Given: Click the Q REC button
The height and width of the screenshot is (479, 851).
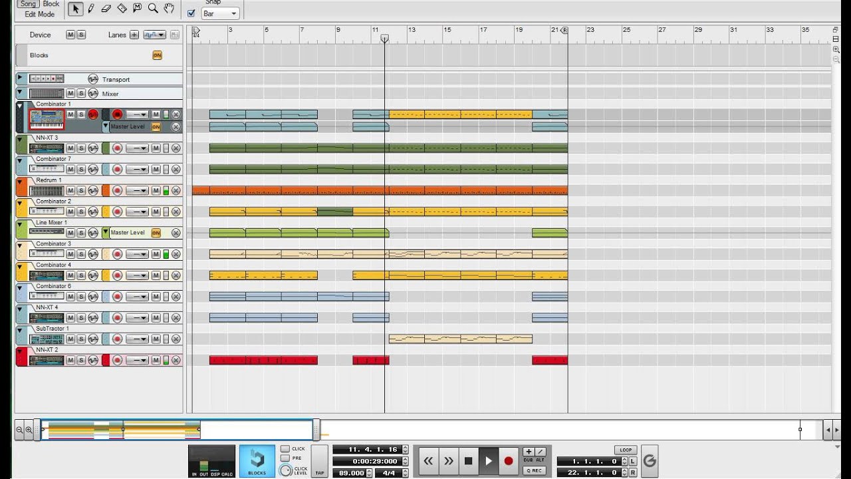Looking at the screenshot, I should [535, 470].
